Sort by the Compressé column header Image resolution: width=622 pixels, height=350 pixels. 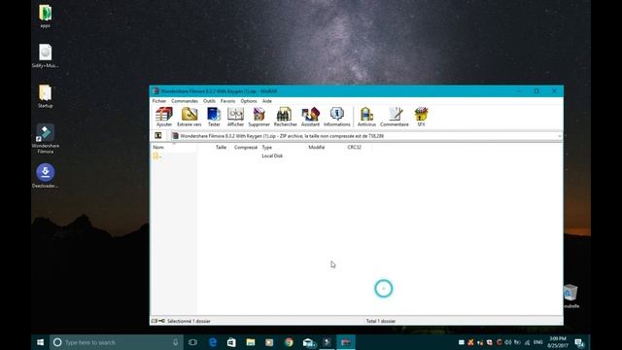pyautogui.click(x=246, y=147)
